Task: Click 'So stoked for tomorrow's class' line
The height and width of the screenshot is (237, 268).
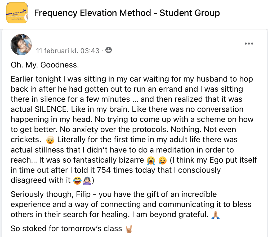Action: (x=66, y=228)
